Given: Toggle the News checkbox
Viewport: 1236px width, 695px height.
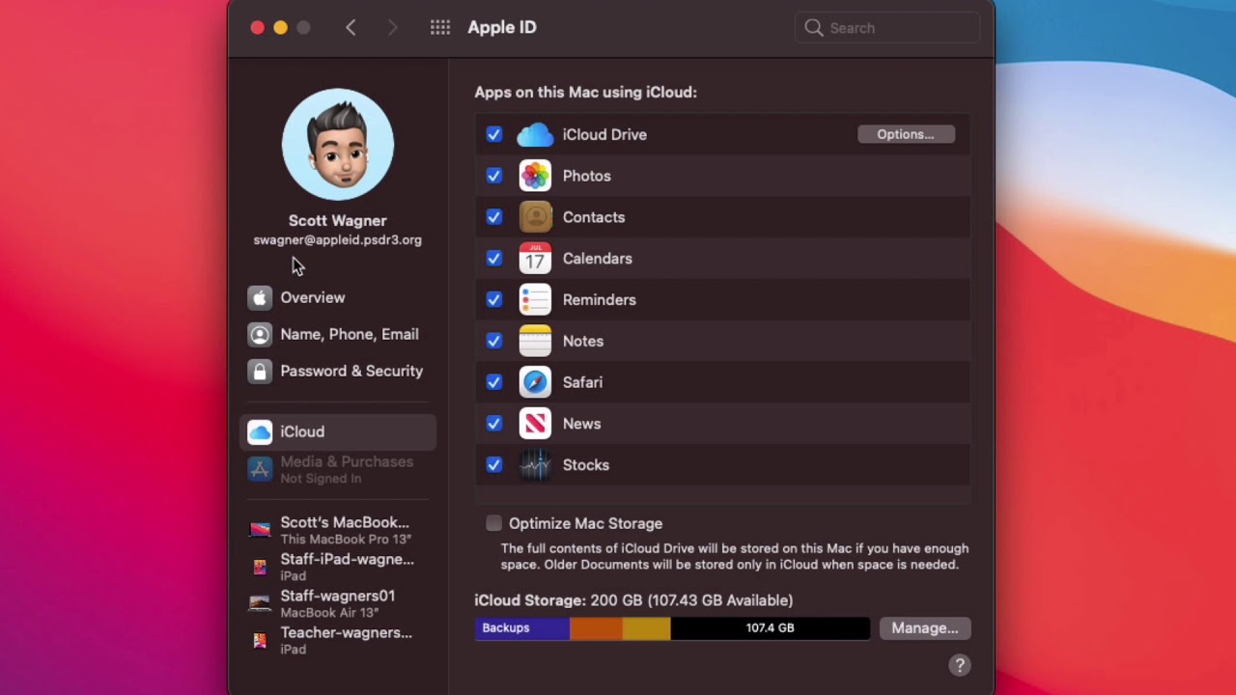Looking at the screenshot, I should 494,424.
